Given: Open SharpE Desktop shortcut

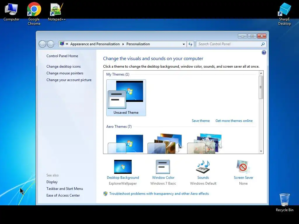Looking at the screenshot, I should [284, 14].
